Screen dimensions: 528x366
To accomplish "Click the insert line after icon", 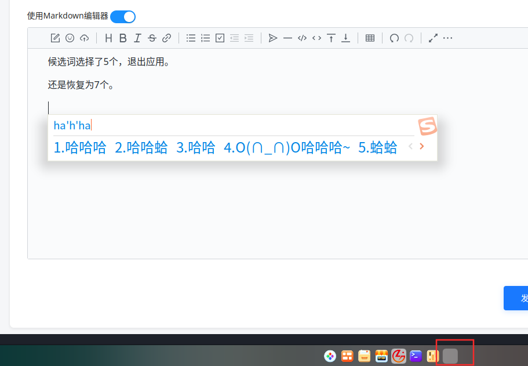I will (x=345, y=38).
